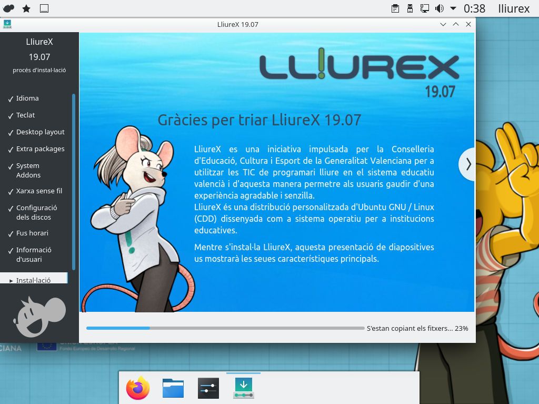Click the 0:38 clock in the panel

(474, 8)
